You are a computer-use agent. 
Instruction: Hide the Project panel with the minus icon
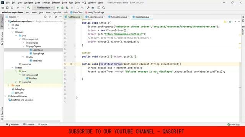tap(60, 17)
